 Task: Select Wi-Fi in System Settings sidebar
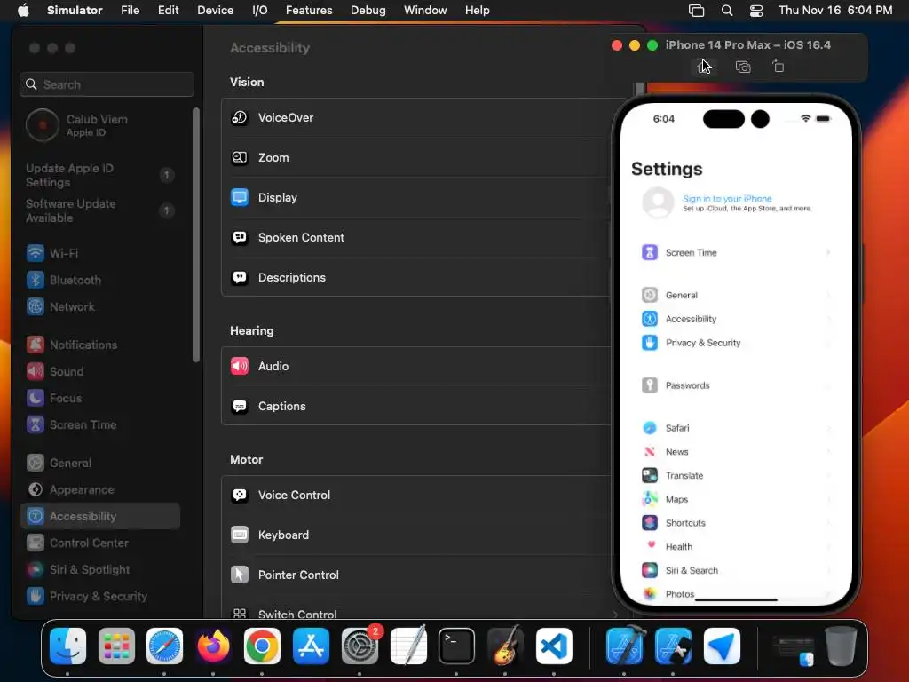[100, 253]
